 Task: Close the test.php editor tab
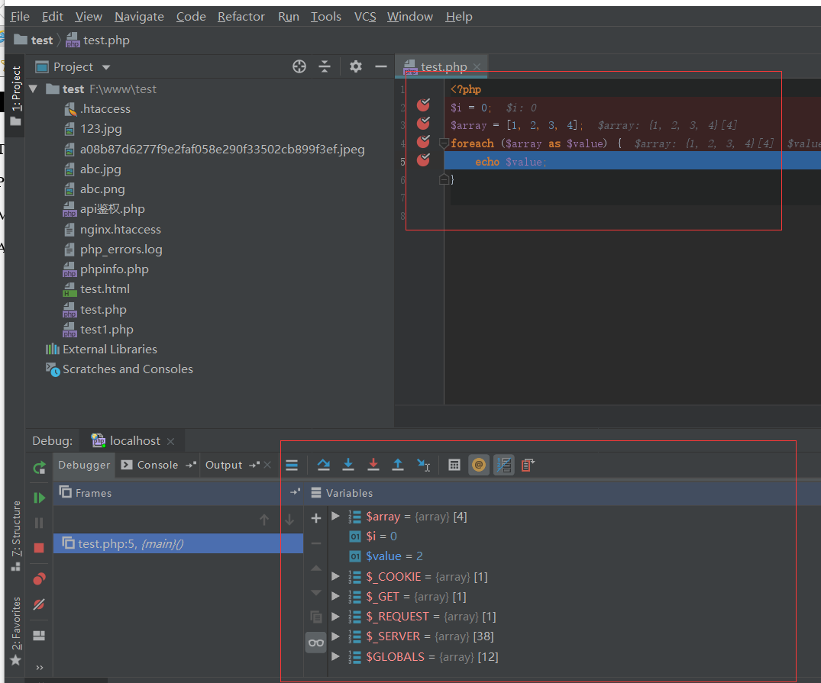pyautogui.click(x=477, y=67)
